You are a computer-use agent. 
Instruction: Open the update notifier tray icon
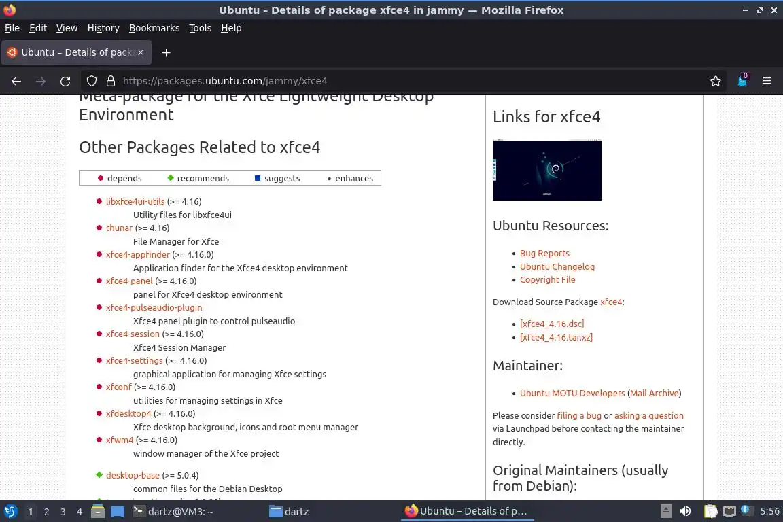tap(746, 510)
